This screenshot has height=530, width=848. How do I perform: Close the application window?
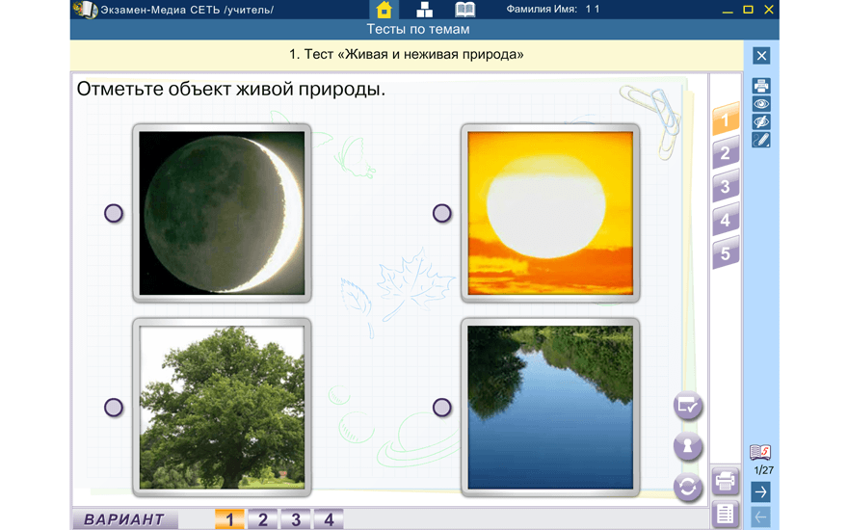[769, 10]
